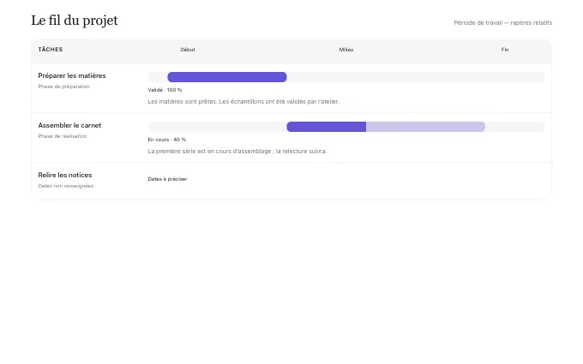The height and width of the screenshot is (364, 583).
Task: Select the Fin timeline marker
Action: [x=504, y=50]
